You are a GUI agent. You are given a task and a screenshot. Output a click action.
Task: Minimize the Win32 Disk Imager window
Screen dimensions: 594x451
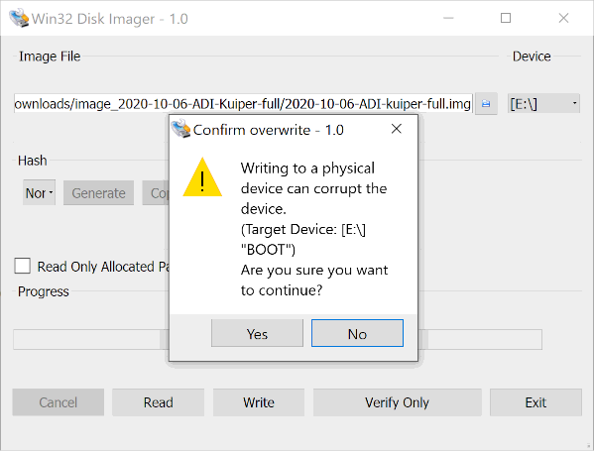pos(448,18)
